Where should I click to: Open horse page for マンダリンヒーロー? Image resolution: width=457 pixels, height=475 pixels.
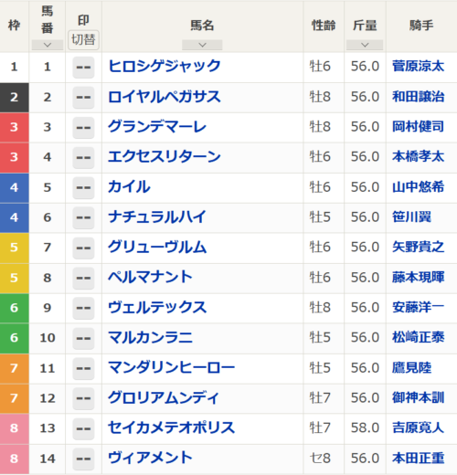(x=172, y=368)
